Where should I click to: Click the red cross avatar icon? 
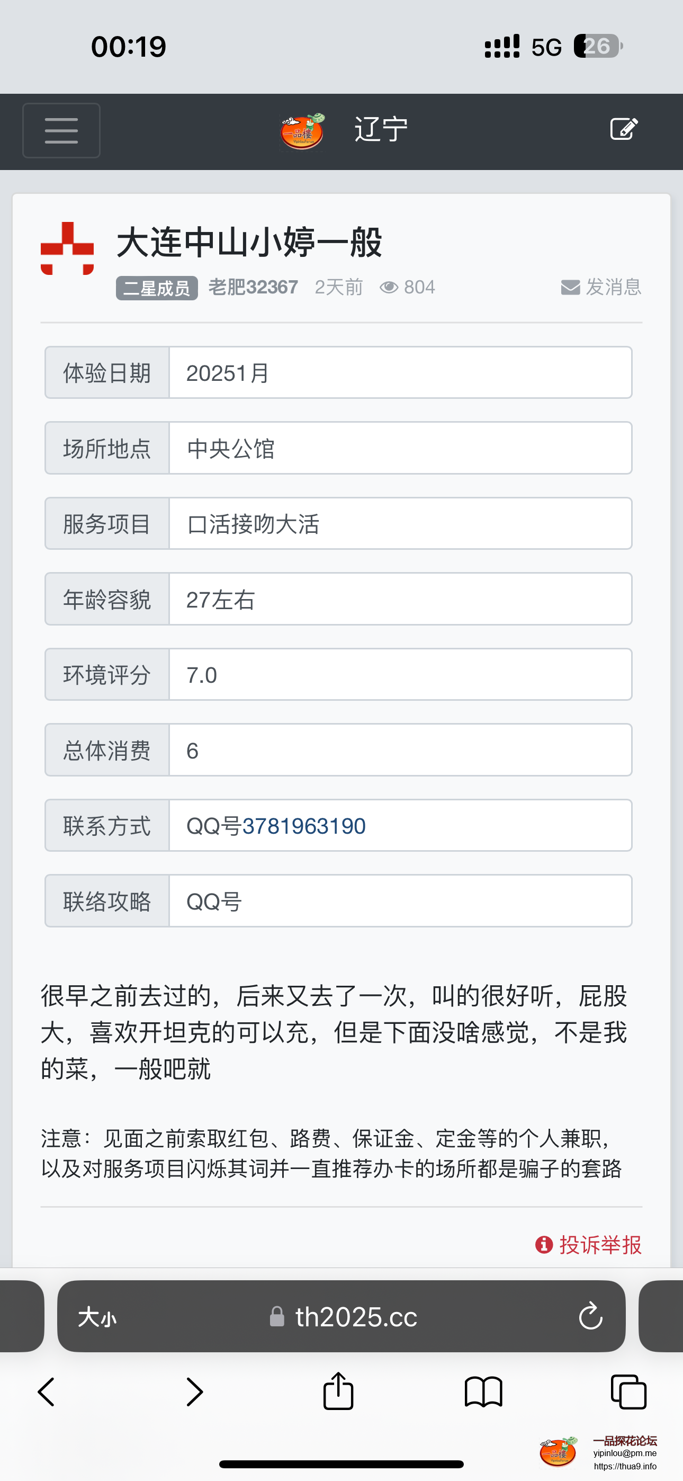(x=66, y=248)
